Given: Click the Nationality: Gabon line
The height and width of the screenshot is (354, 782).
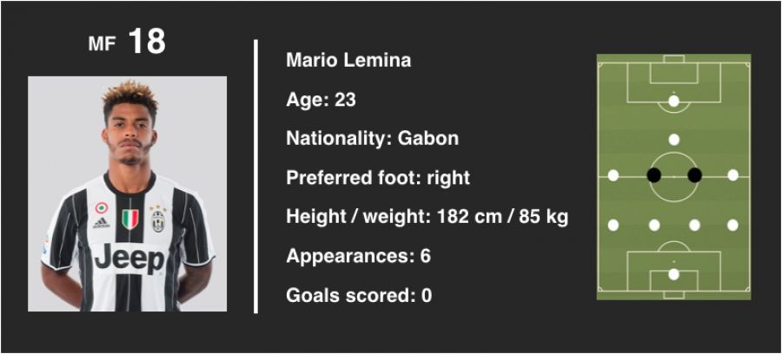Looking at the screenshot, I should tap(372, 139).
